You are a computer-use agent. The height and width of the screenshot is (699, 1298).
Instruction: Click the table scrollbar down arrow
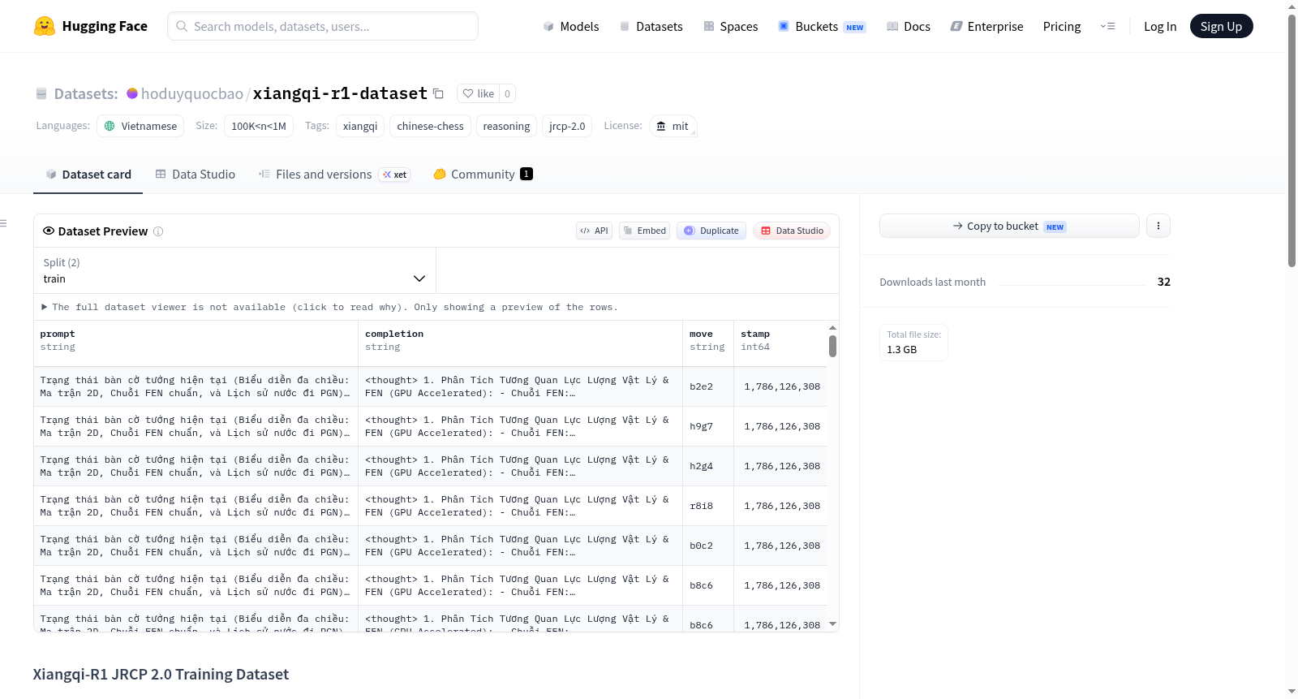(832, 624)
